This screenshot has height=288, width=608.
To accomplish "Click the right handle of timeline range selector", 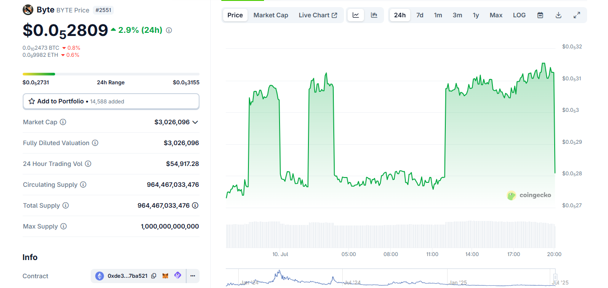I will [x=555, y=277].
